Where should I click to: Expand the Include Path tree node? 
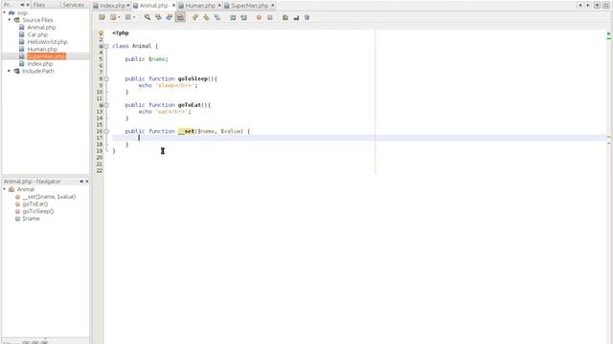[x=10, y=71]
